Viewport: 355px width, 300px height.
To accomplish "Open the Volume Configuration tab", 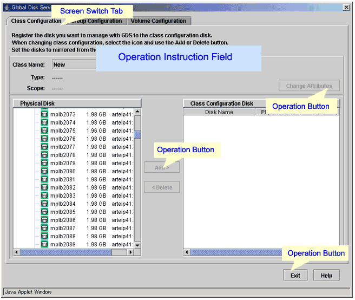I will click(158, 21).
